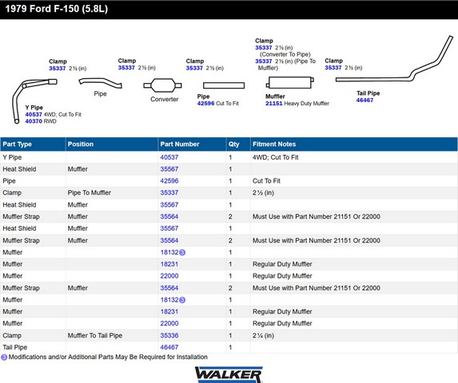Open first 22000 Regular Duty Muffler part link
The width and height of the screenshot is (458, 383).
pyautogui.click(x=169, y=276)
